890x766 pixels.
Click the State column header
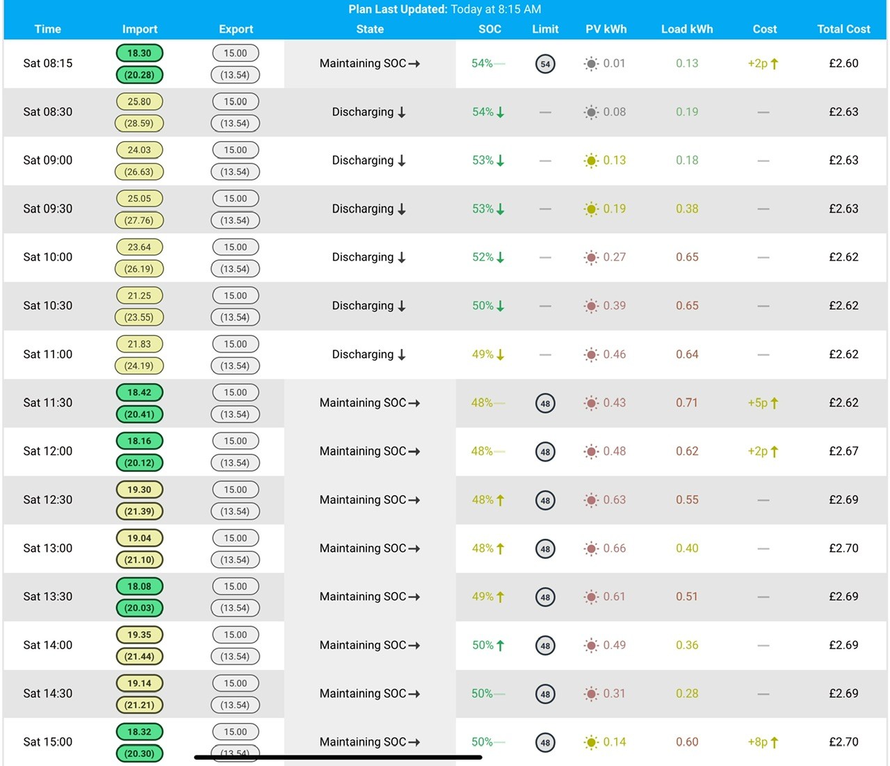tap(370, 29)
